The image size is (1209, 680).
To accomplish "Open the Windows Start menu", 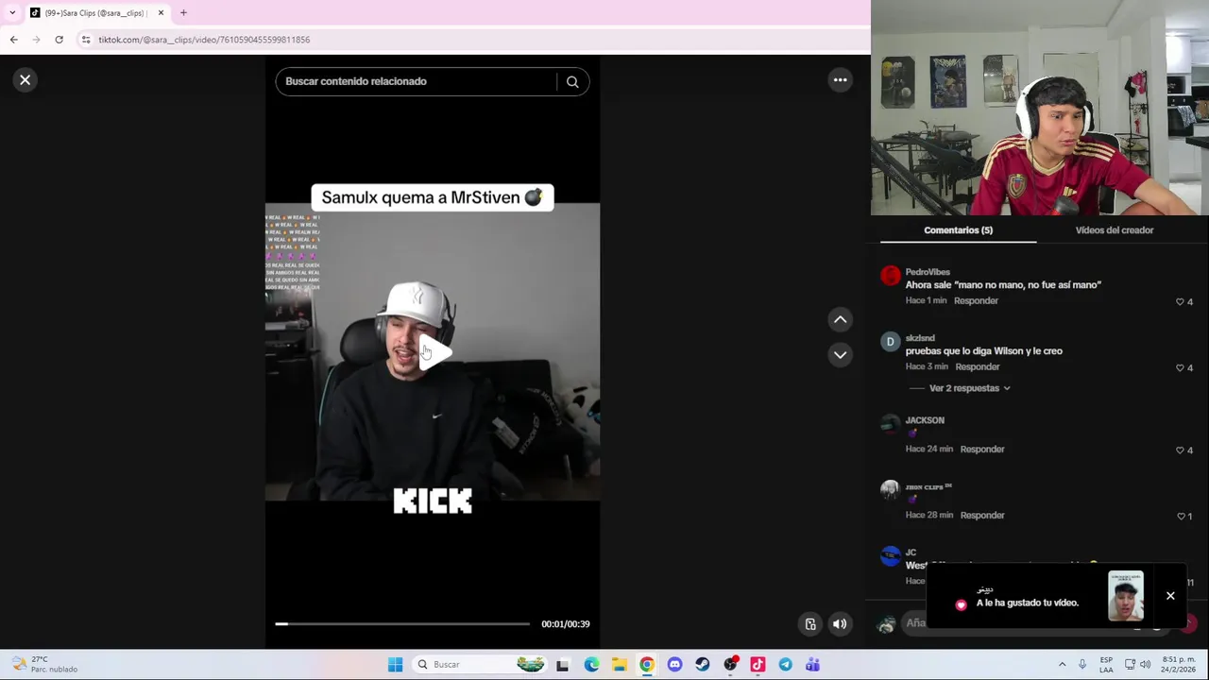I will [x=395, y=665].
